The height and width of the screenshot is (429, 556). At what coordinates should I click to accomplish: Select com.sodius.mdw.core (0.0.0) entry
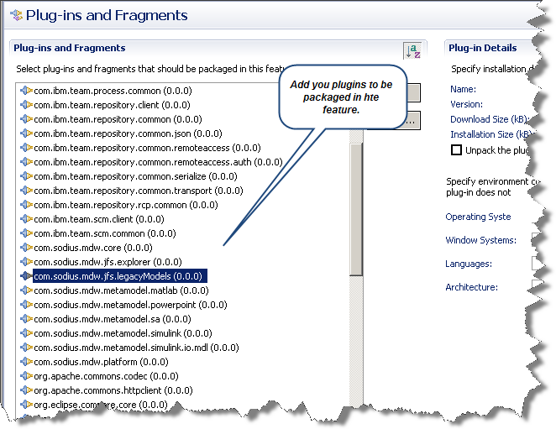[x=93, y=248]
